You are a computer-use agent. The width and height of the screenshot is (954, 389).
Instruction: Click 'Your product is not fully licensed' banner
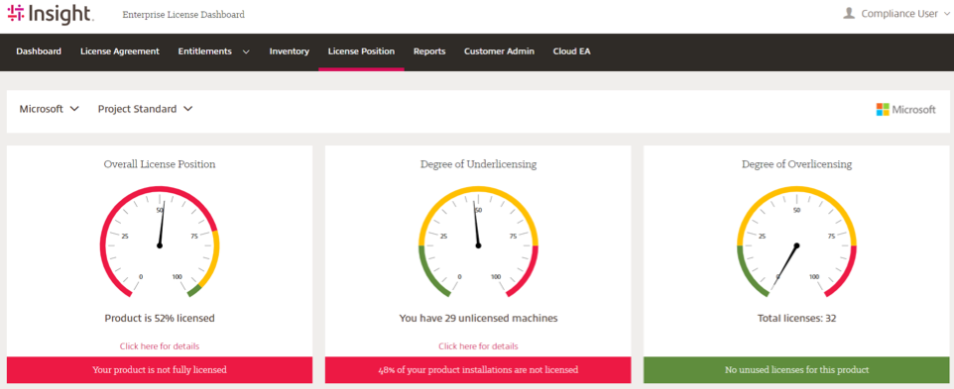(x=160, y=369)
